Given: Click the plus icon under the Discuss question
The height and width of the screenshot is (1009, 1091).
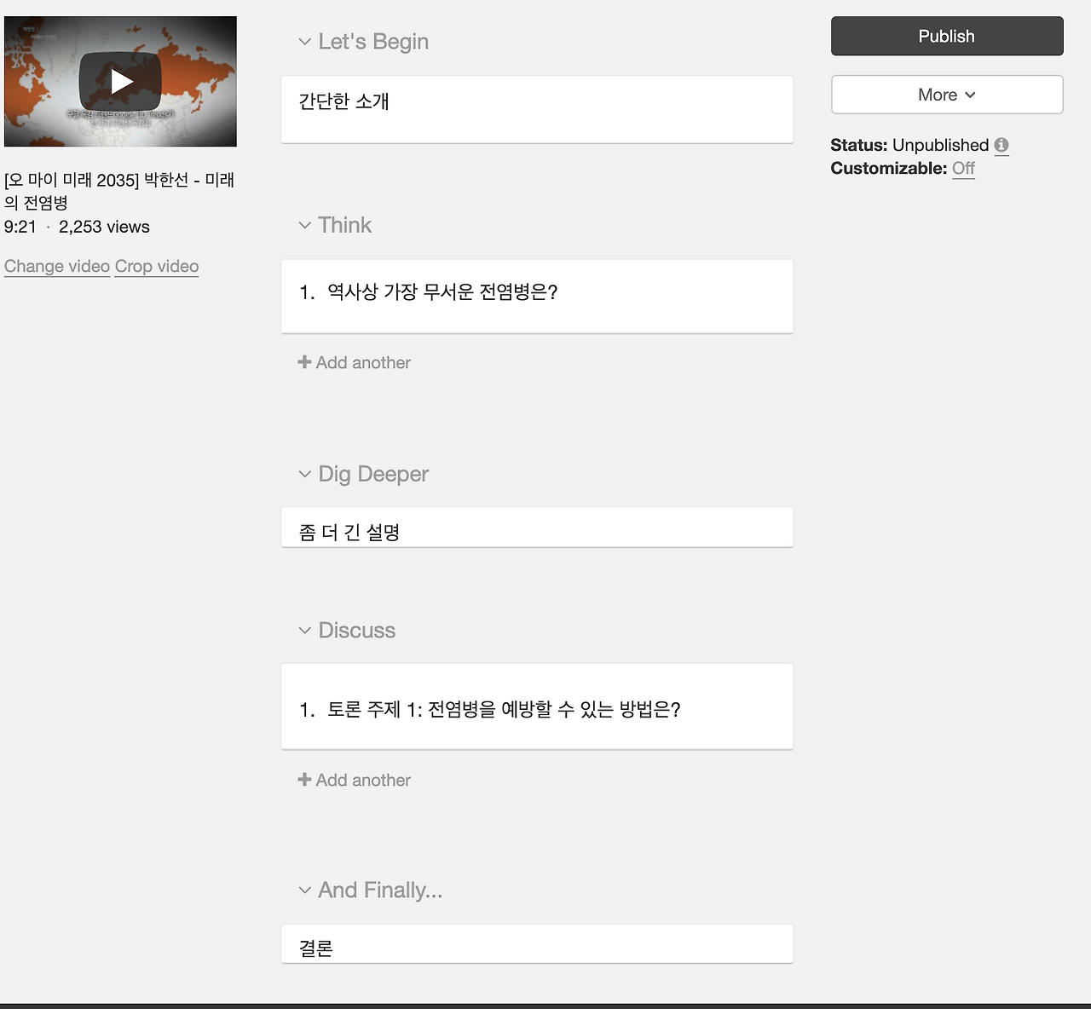Looking at the screenshot, I should pyautogui.click(x=304, y=779).
